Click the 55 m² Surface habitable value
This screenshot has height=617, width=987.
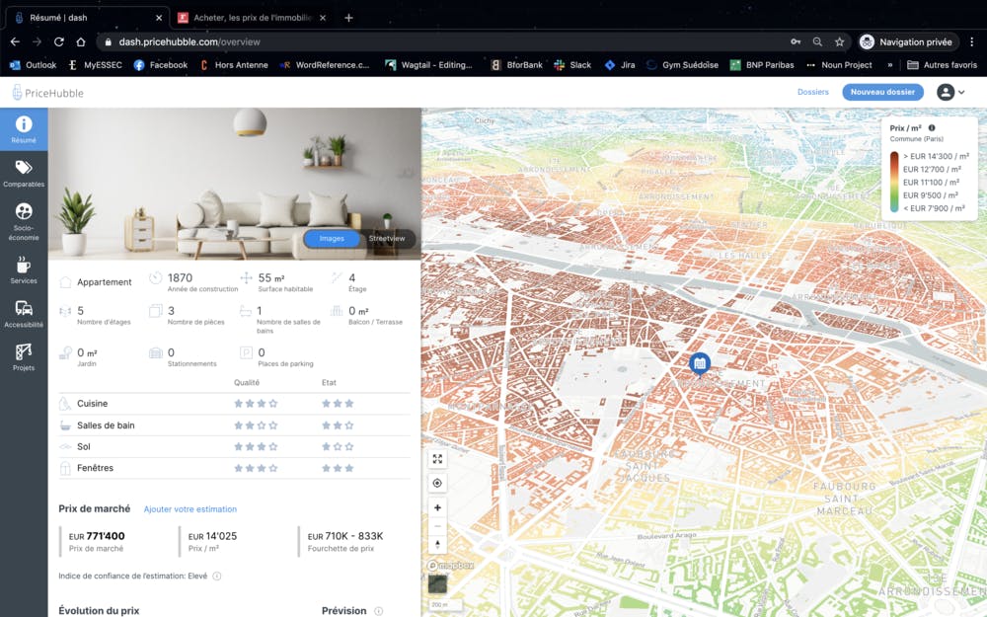pos(271,277)
